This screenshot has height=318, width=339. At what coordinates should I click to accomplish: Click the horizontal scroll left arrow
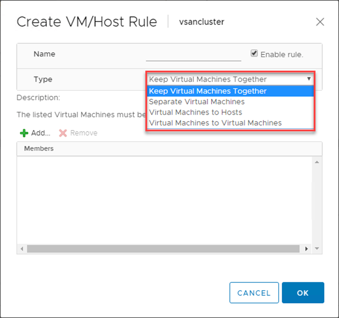22,249
